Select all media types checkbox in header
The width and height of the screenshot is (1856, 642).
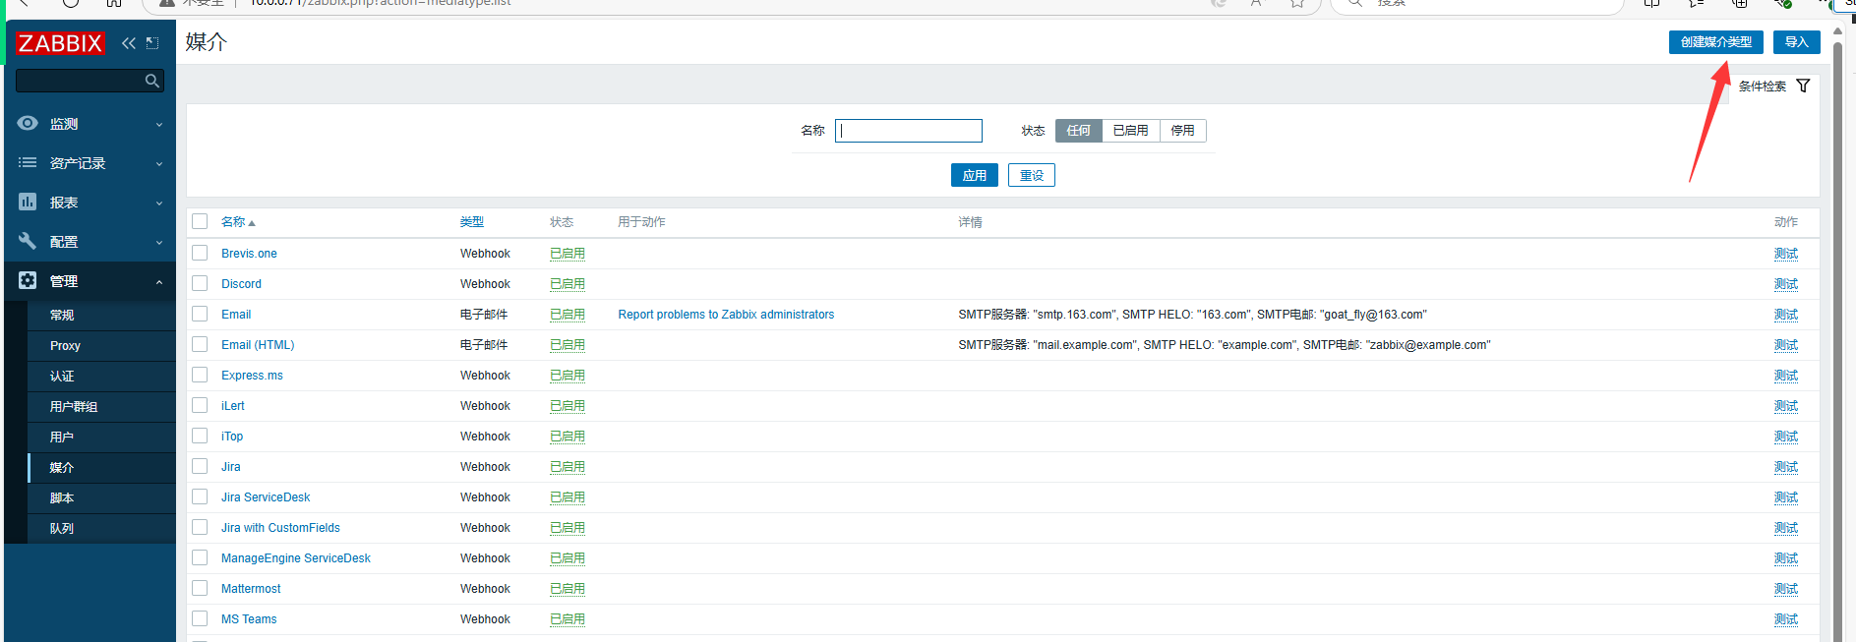tap(200, 221)
